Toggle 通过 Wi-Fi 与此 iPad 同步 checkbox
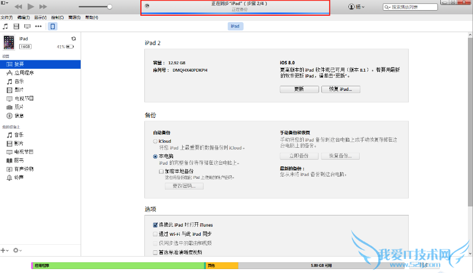This screenshot has width=473, height=273. pyautogui.click(x=155, y=234)
